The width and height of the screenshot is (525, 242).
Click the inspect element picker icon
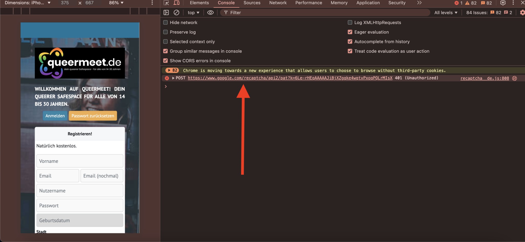pyautogui.click(x=166, y=3)
